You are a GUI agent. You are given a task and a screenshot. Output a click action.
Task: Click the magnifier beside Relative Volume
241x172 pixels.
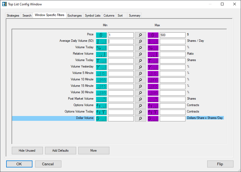coord(140,54)
